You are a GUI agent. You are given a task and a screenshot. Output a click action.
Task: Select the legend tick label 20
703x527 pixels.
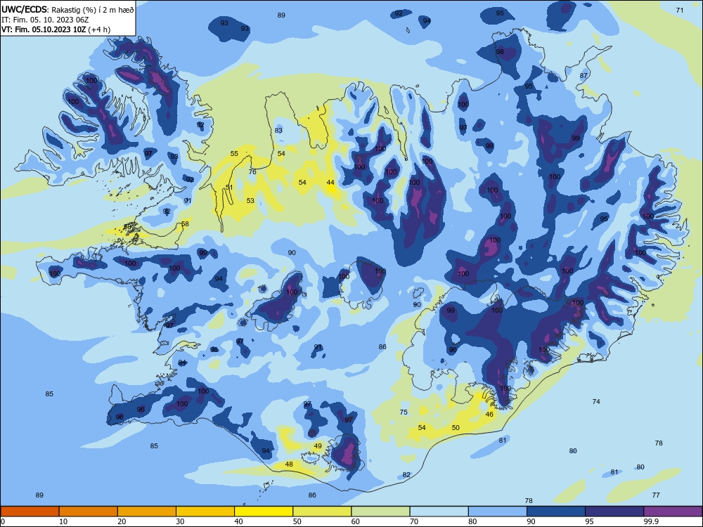coord(122,521)
